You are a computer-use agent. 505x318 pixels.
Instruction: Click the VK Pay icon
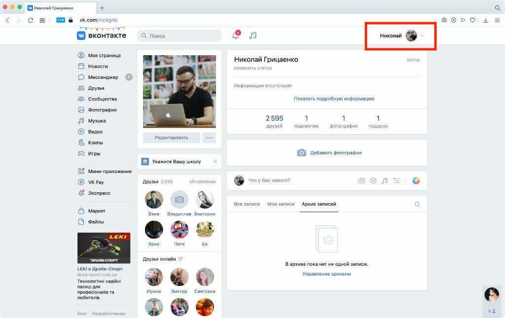tap(81, 182)
